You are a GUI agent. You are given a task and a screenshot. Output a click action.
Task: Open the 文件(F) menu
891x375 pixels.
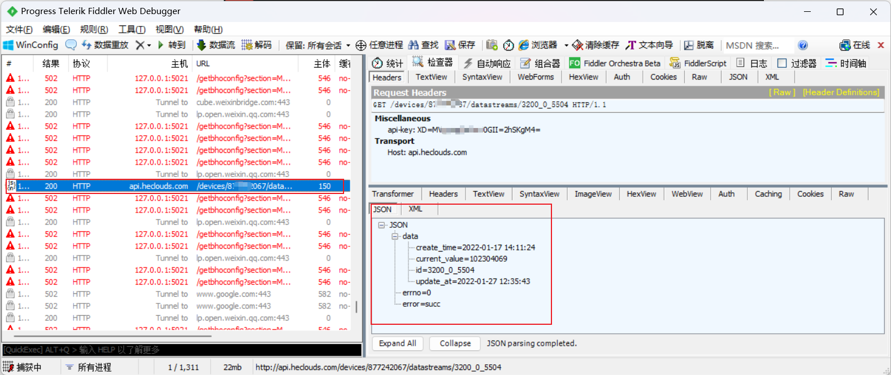coord(19,29)
